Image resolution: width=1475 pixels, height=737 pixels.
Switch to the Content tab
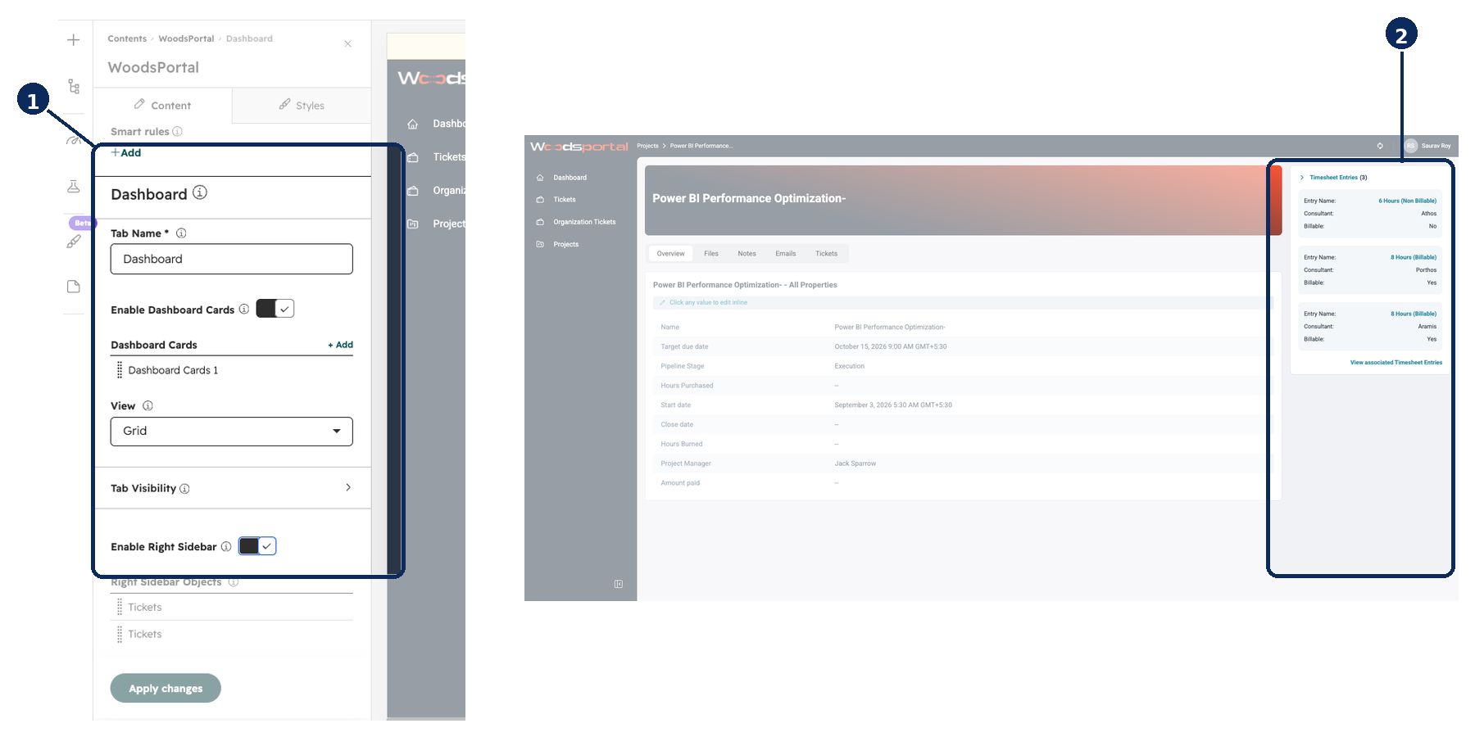(162, 106)
